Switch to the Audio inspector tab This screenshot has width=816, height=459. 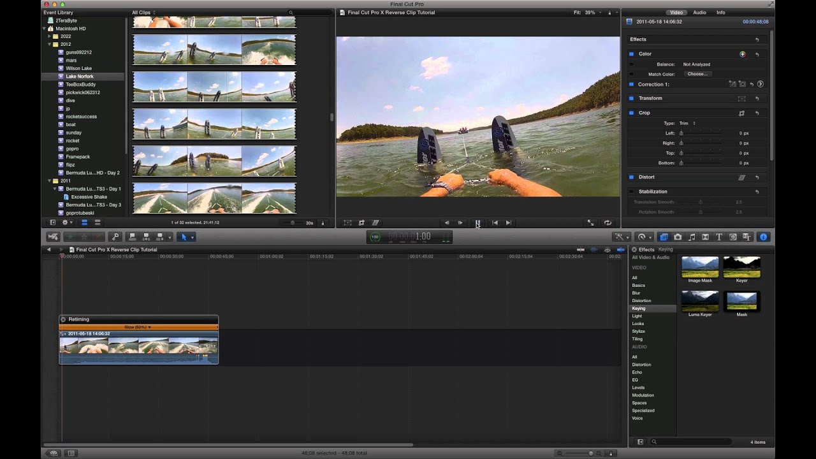pos(699,12)
